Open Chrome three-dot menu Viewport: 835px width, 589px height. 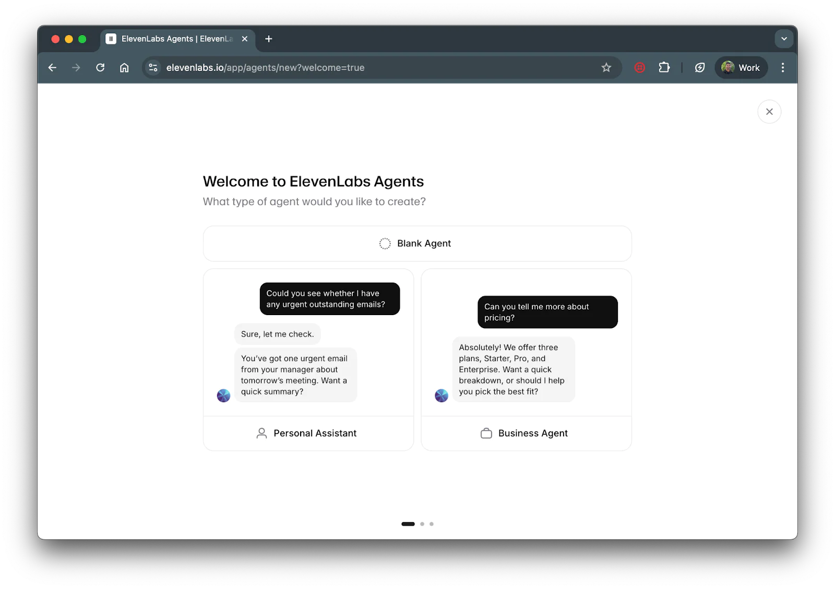pos(782,68)
